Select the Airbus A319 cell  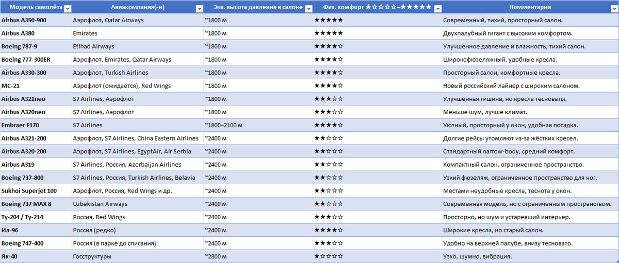click(x=36, y=165)
